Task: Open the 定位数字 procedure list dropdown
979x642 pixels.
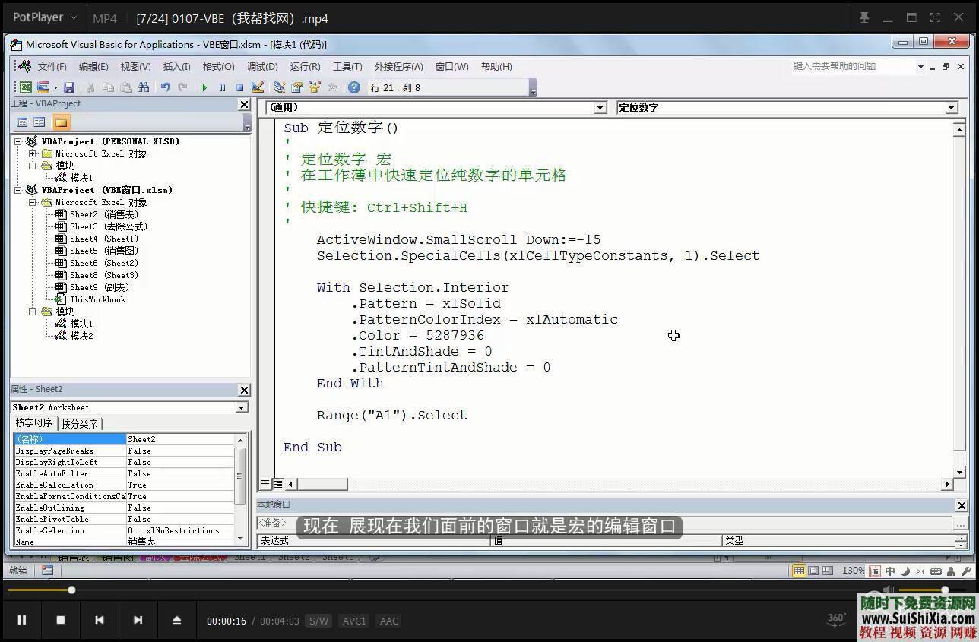Action: click(x=951, y=107)
